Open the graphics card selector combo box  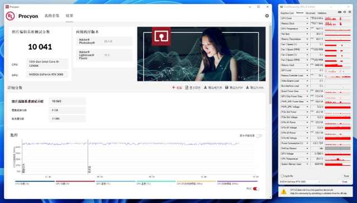300,182
